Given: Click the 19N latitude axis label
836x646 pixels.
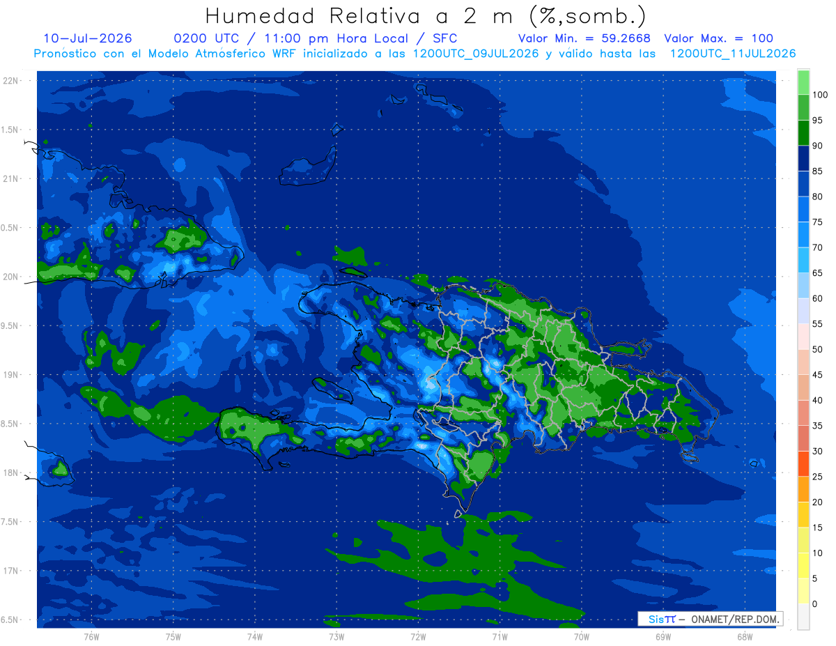Looking at the screenshot, I should (11, 374).
